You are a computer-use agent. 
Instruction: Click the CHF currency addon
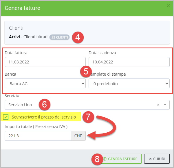click(78, 136)
